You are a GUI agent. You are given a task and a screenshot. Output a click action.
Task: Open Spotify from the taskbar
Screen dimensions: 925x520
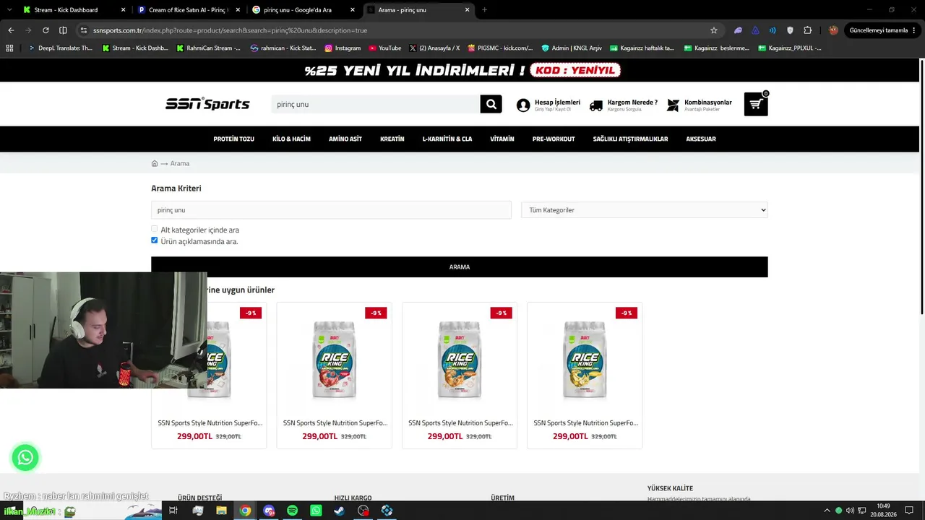pos(292,511)
